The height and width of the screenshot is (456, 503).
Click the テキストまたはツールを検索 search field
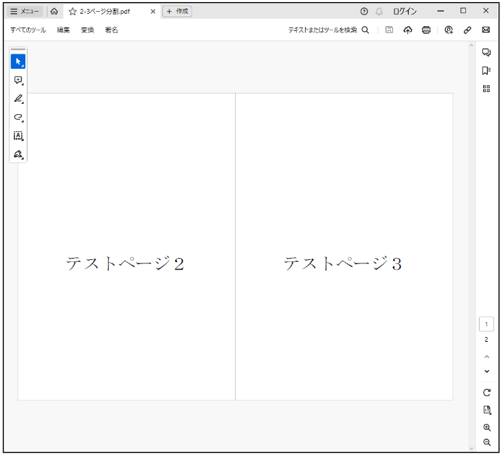(x=322, y=30)
